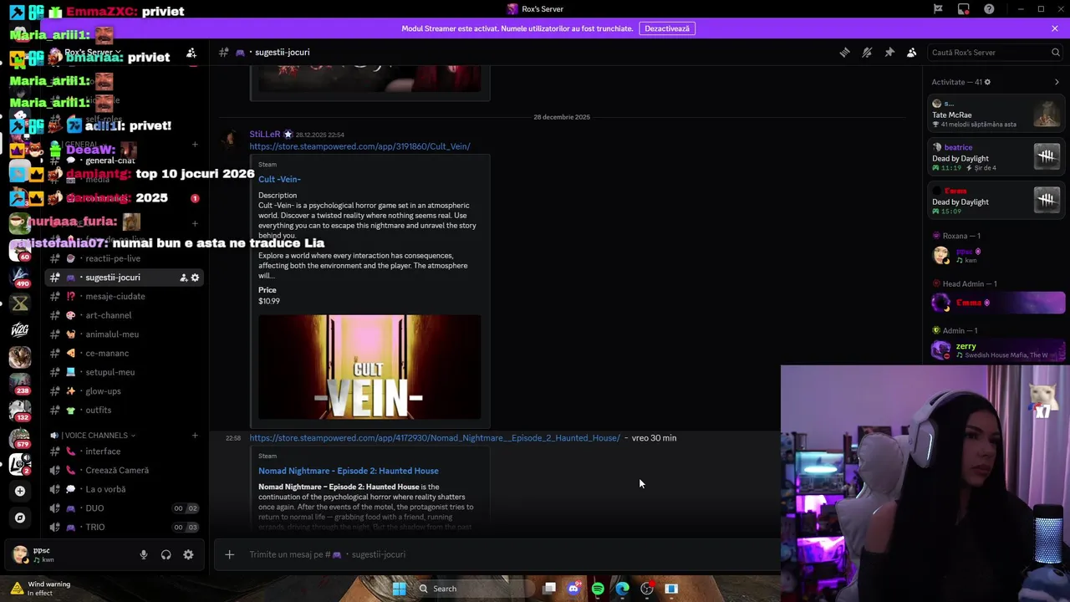Open Discover servers compass icon

(x=20, y=518)
